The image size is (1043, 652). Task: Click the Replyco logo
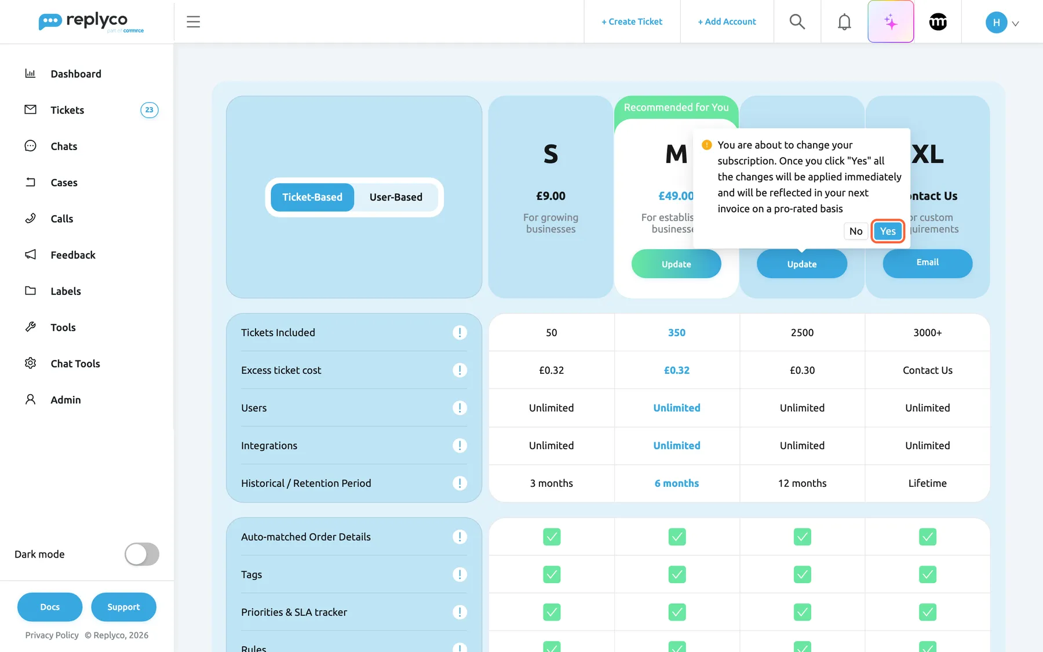pyautogui.click(x=91, y=22)
